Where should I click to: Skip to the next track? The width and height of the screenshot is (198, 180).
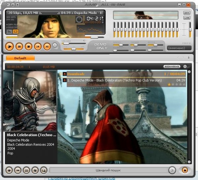click(47, 46)
